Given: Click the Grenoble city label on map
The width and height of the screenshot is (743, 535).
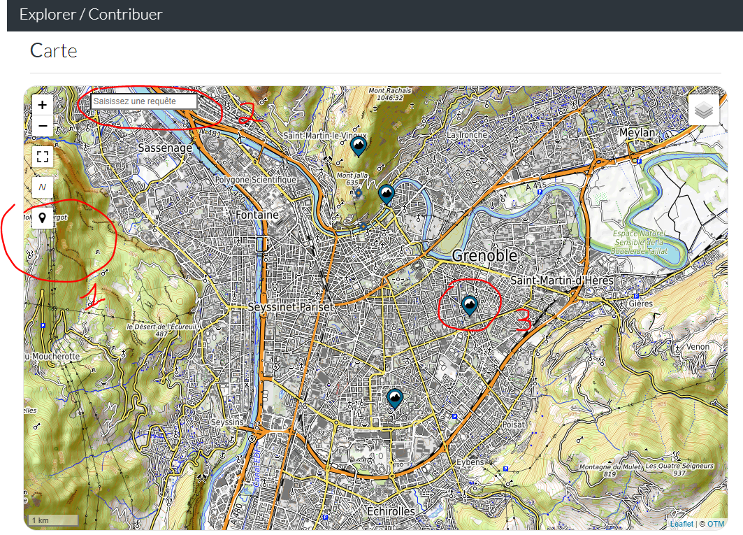Looking at the screenshot, I should (484, 255).
